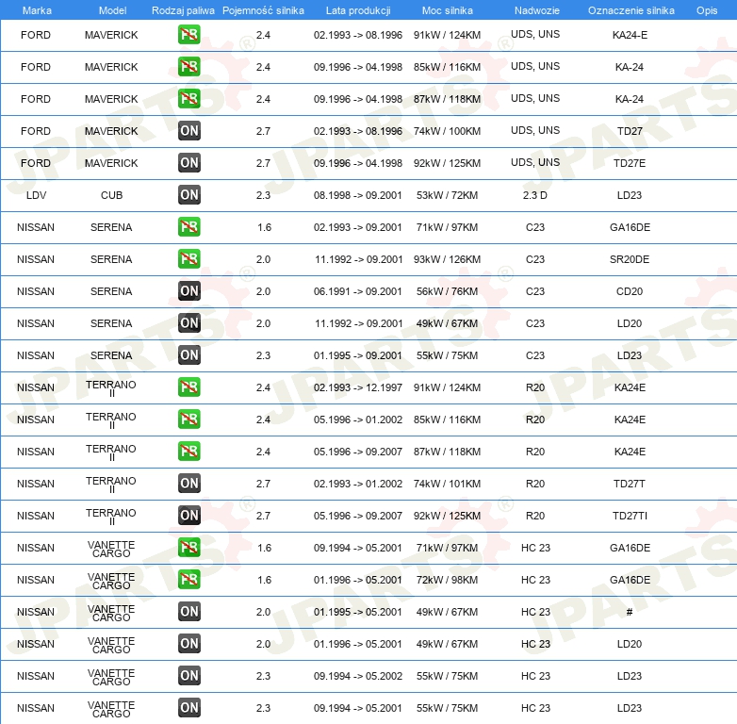The height and width of the screenshot is (724, 737).
Task: Click power cell 53kW / 72KM
Action: click(447, 195)
